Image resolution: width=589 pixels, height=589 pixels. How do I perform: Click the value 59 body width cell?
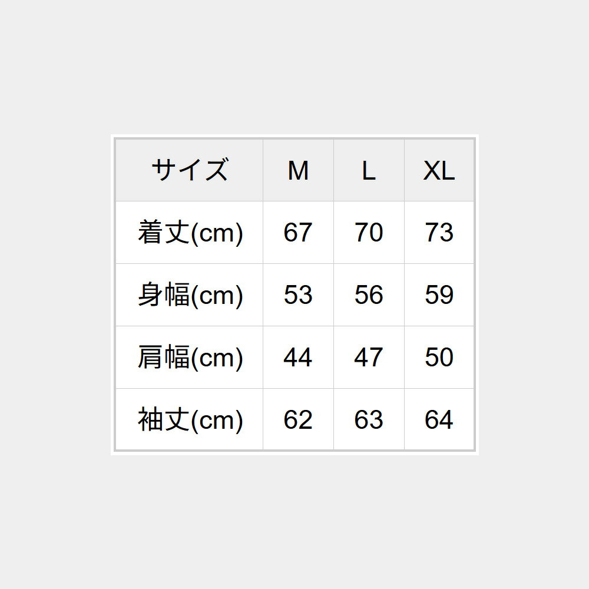point(439,295)
